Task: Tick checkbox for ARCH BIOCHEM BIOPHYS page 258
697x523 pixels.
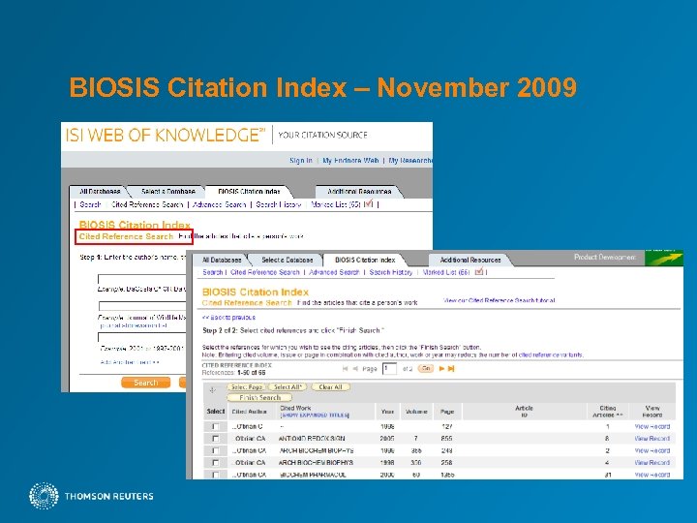Action: click(x=216, y=463)
